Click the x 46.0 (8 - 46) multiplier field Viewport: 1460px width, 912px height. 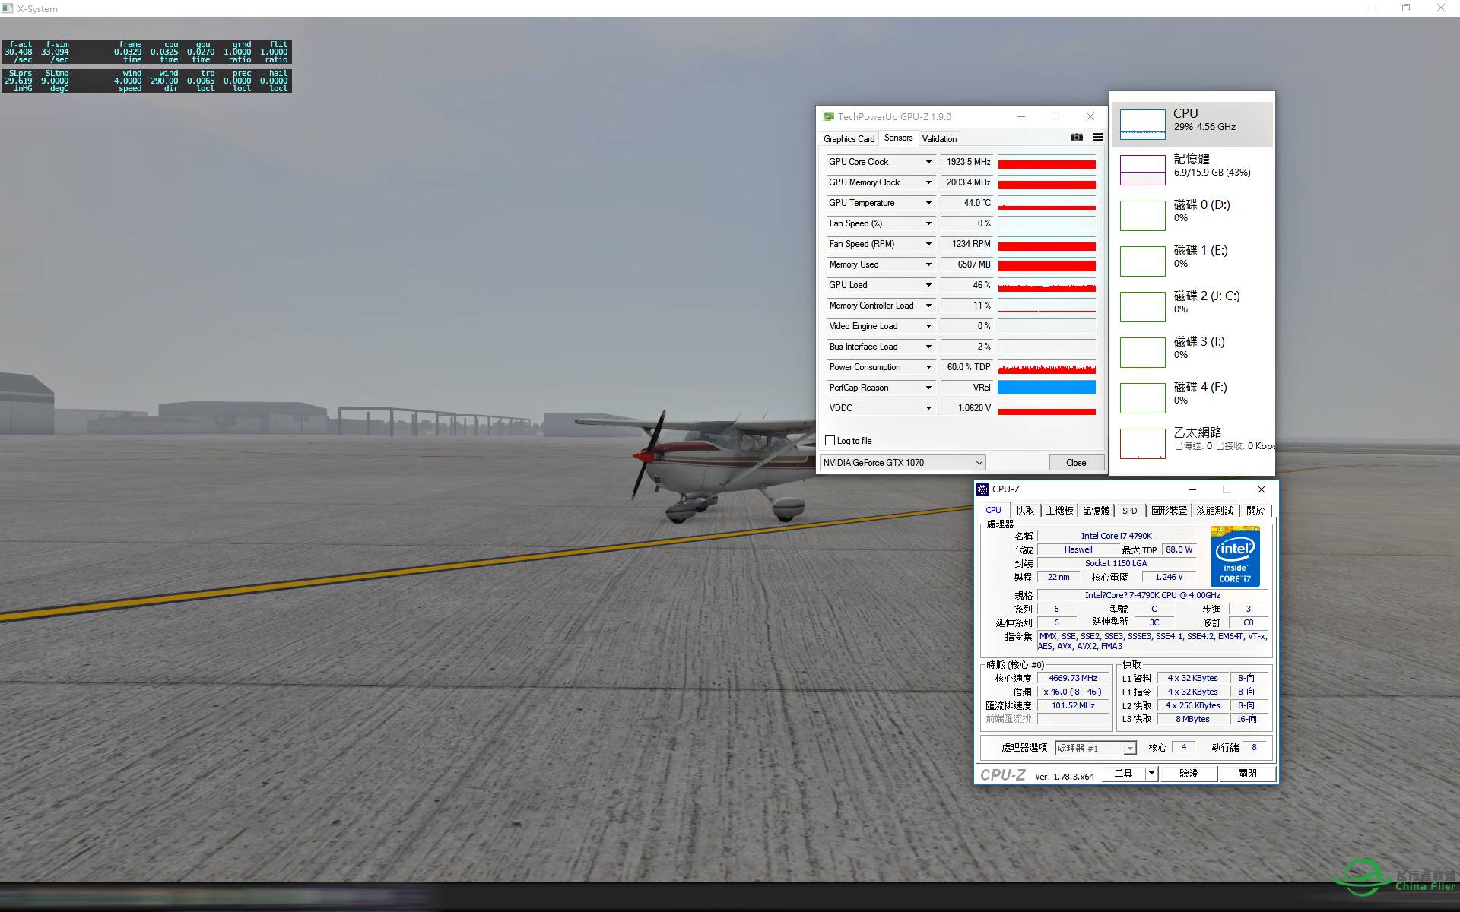[x=1073, y=692]
